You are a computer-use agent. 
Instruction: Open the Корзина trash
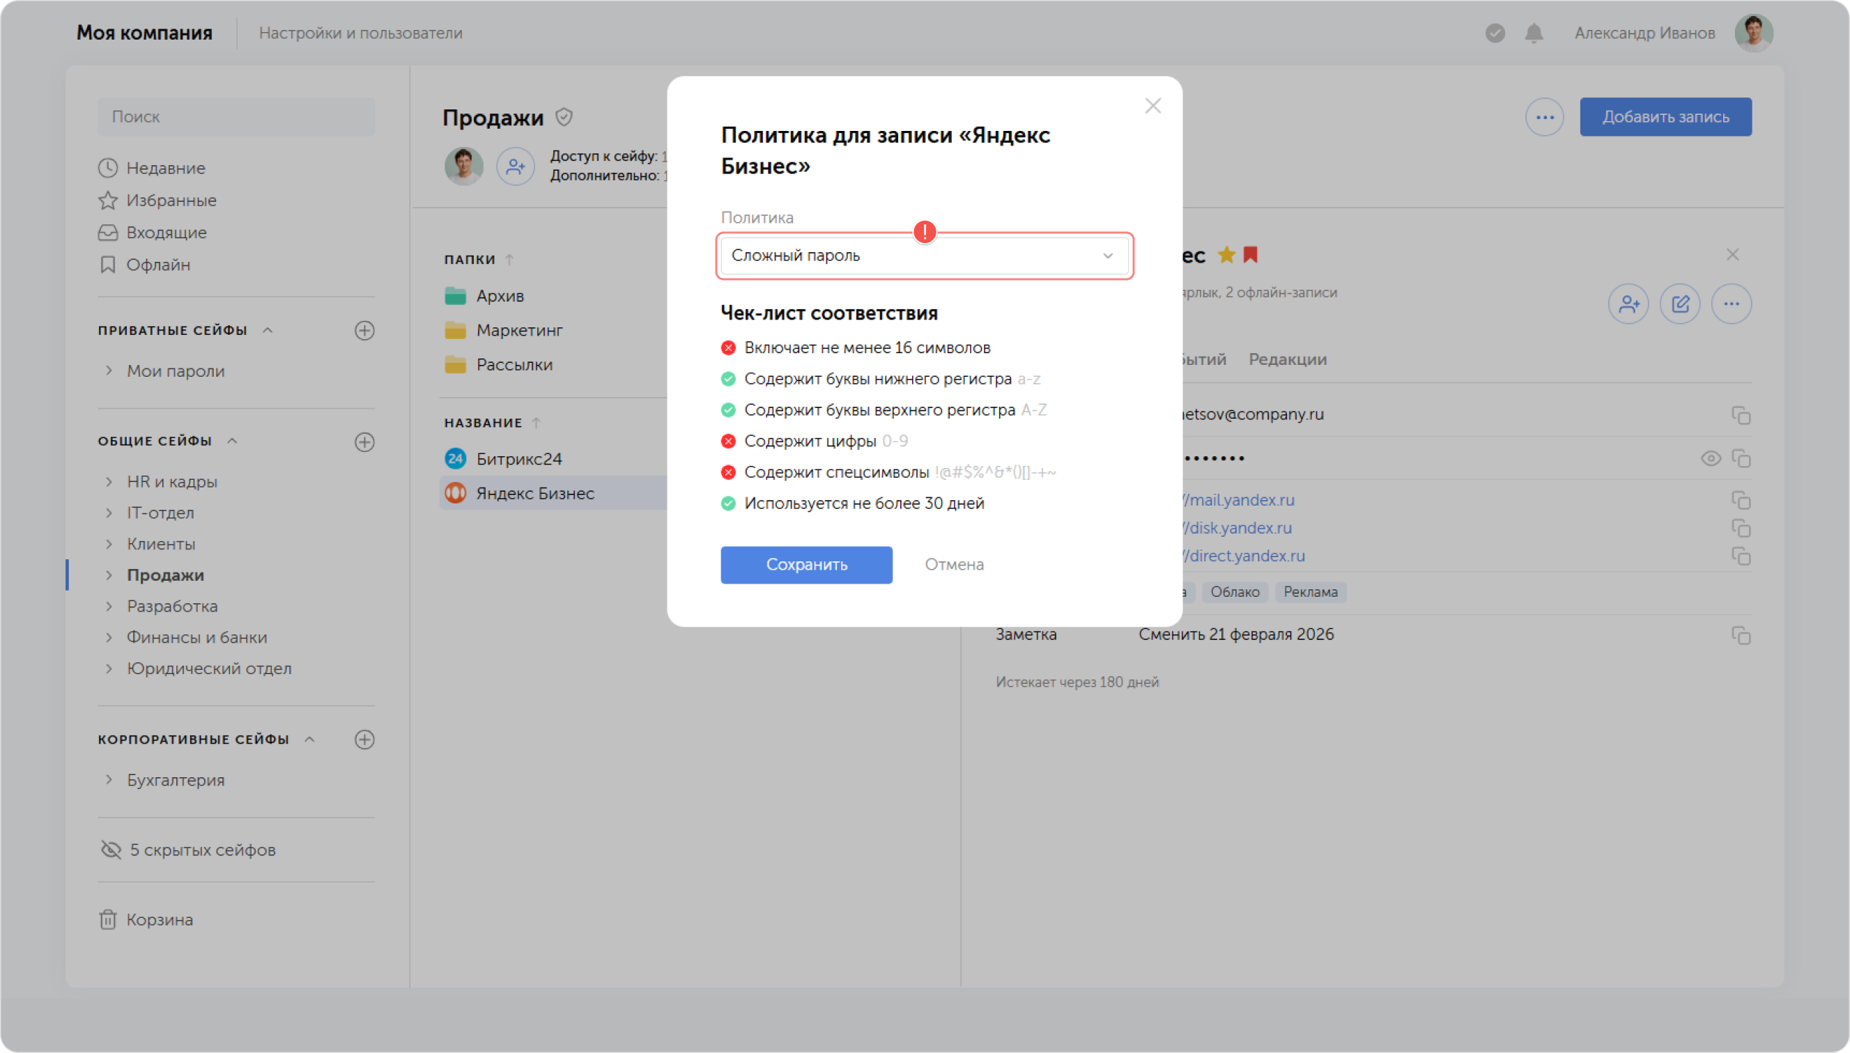coord(146,920)
